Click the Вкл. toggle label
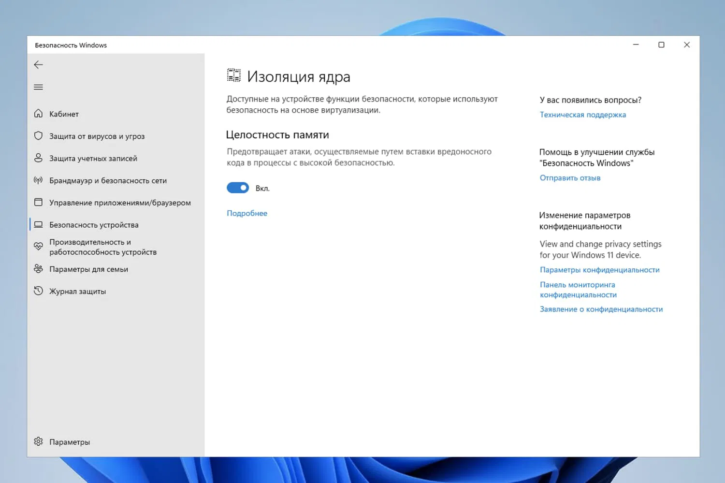This screenshot has height=483, width=725. pos(262,189)
